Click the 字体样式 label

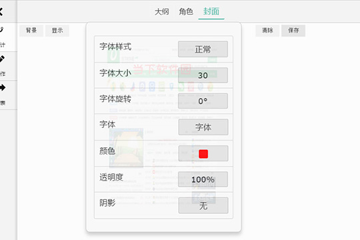pyautogui.click(x=115, y=47)
